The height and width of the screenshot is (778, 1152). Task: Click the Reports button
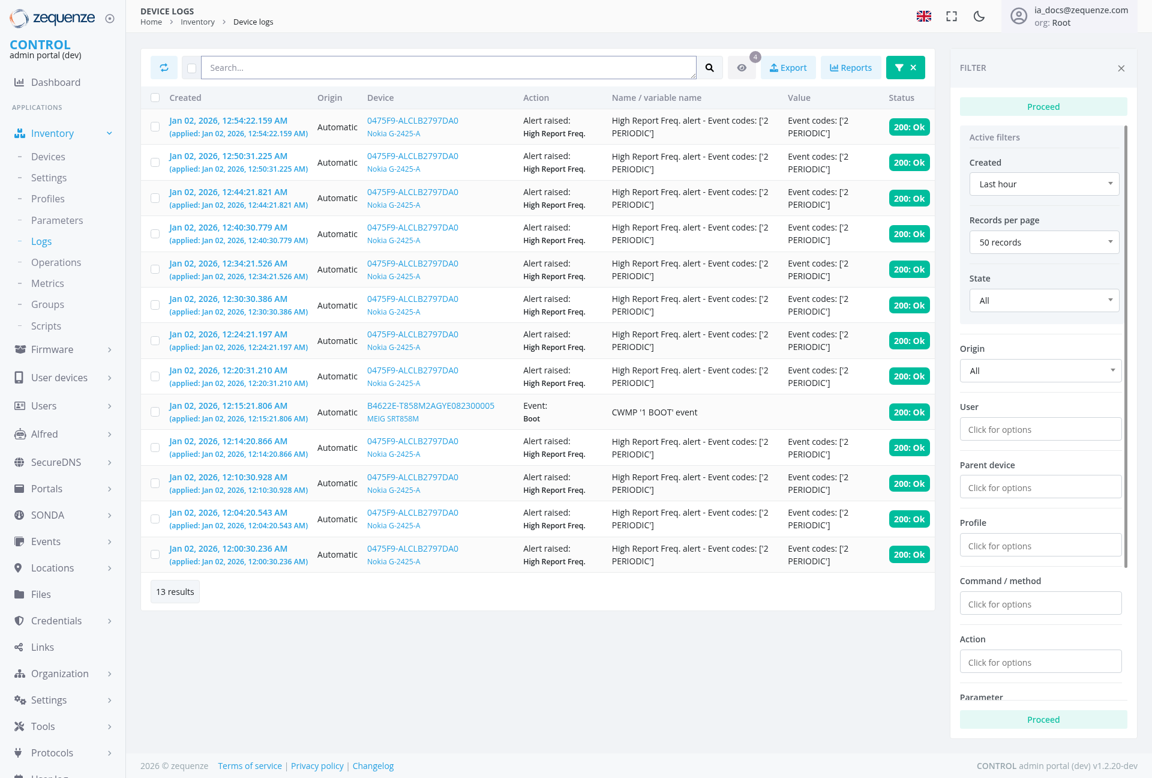851,68
